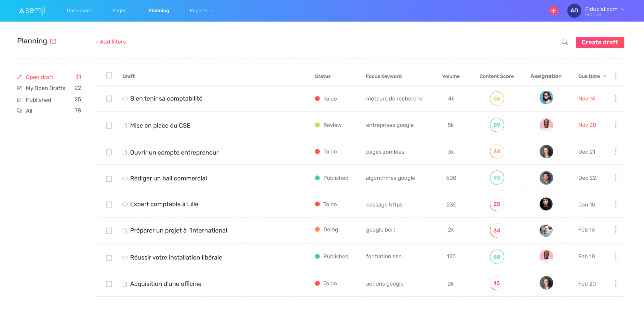Screen dimensions: 644x335
Task: Toggle the Due Date sort arrow
Action: click(604, 76)
